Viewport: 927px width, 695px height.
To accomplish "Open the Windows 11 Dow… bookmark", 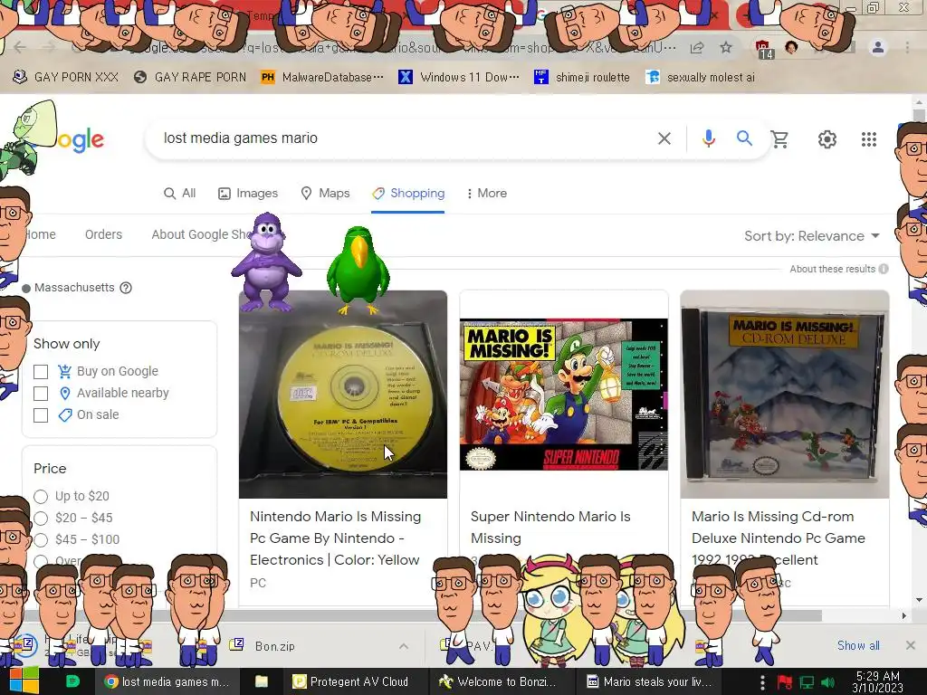I will [459, 78].
